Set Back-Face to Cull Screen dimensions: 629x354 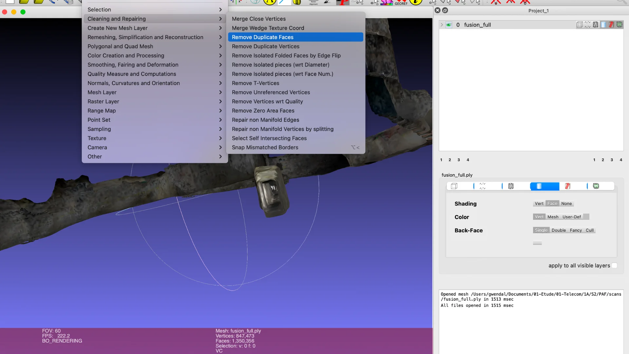point(590,230)
